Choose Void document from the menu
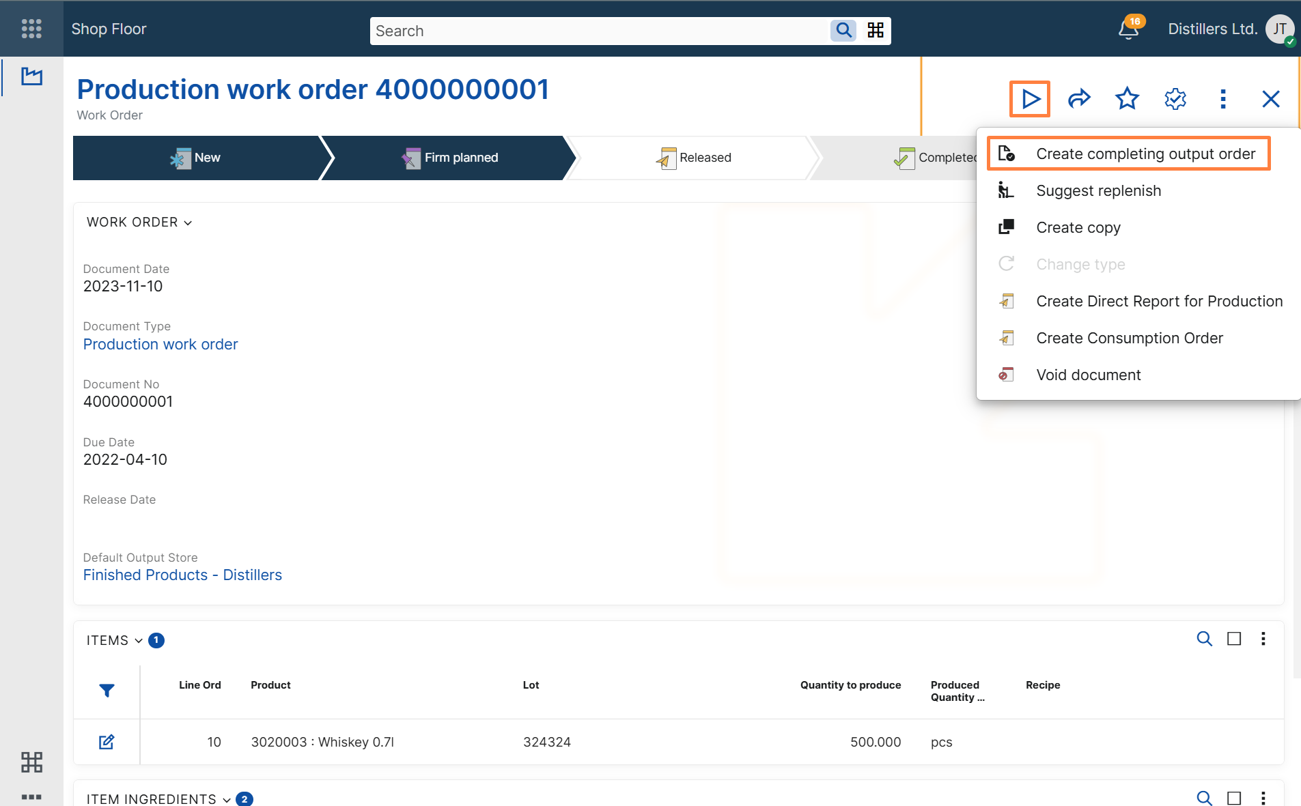 [1089, 374]
